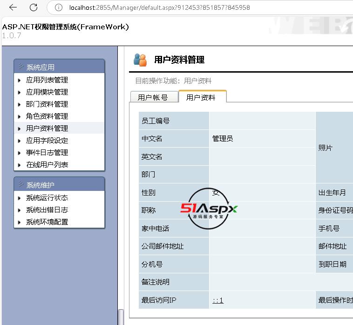Click the 英文名 label cell

pos(174,156)
